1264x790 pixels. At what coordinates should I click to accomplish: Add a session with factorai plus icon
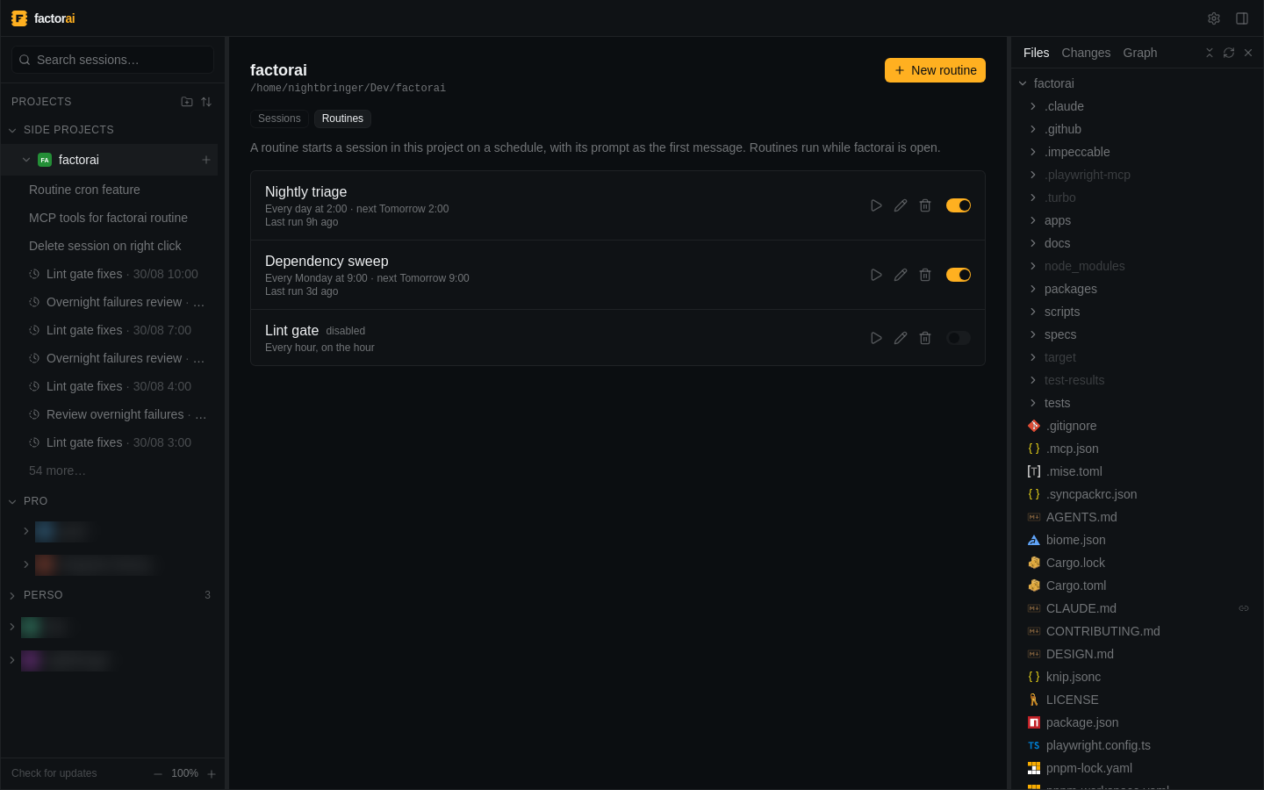pyautogui.click(x=206, y=160)
